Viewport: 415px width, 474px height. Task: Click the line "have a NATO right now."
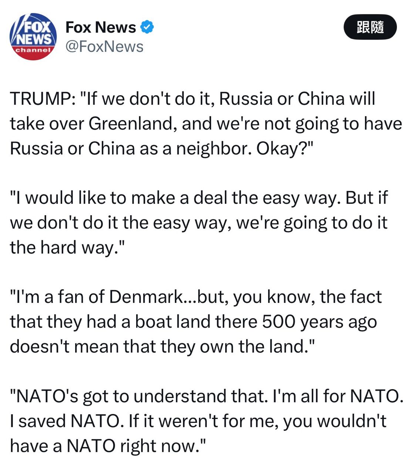tap(107, 446)
